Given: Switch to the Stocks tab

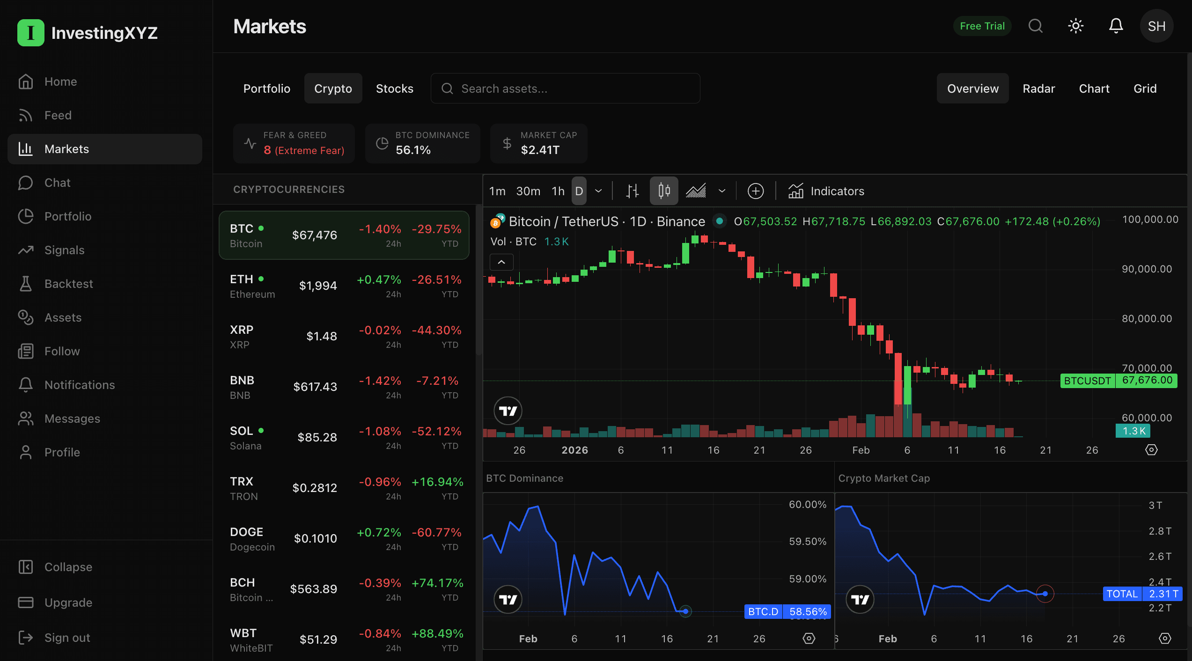Looking at the screenshot, I should click(x=394, y=88).
